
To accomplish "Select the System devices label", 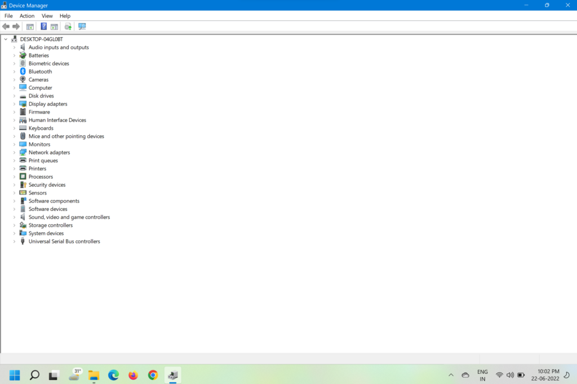I will 46,233.
